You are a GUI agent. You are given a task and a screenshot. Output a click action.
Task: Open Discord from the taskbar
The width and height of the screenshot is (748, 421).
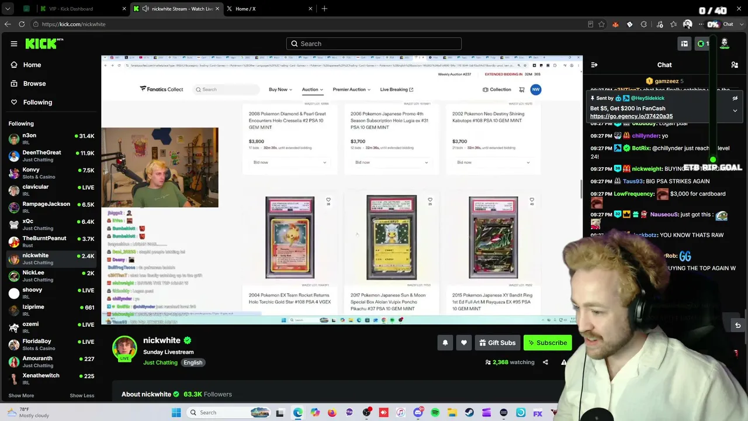point(418,413)
